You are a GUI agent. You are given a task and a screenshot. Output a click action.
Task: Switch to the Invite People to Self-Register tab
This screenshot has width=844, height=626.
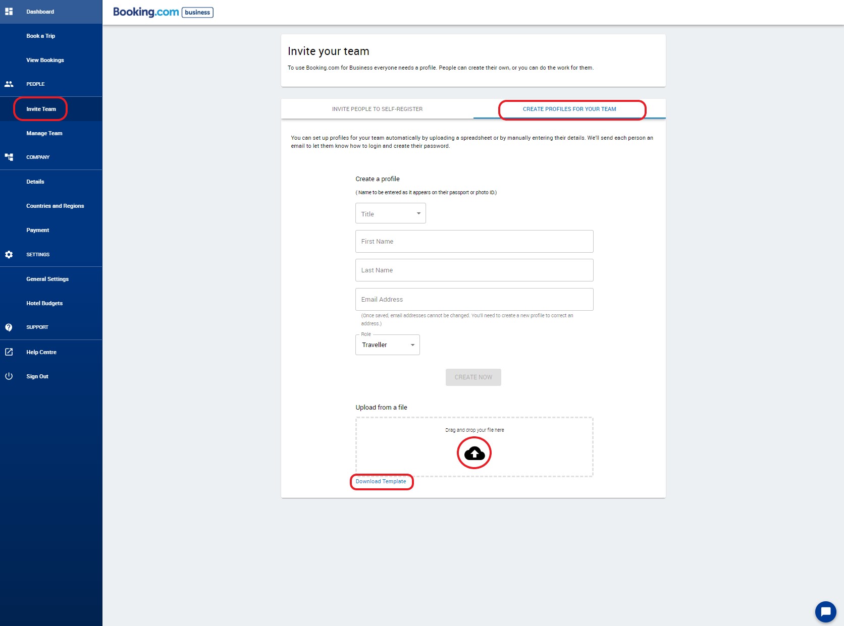click(377, 108)
